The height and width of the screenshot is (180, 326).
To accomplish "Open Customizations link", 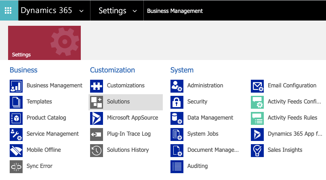I will (126, 85).
